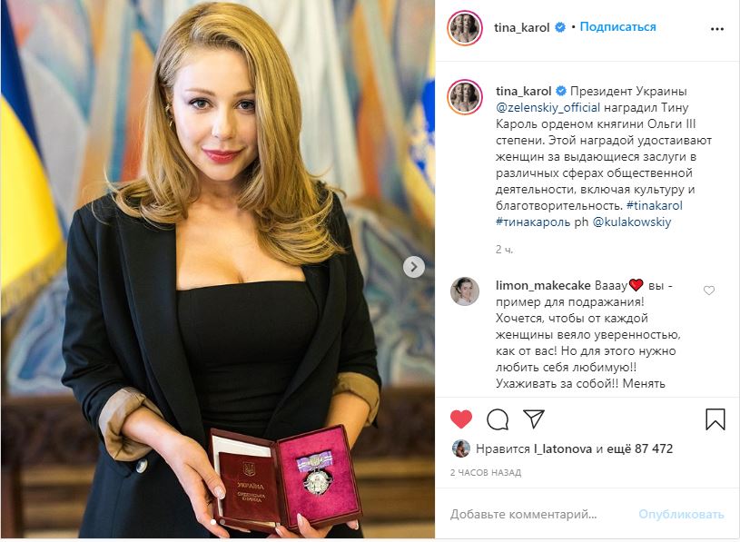The height and width of the screenshot is (542, 740).
Task: Click the Добавьте комментарий input field
Action: point(538,514)
